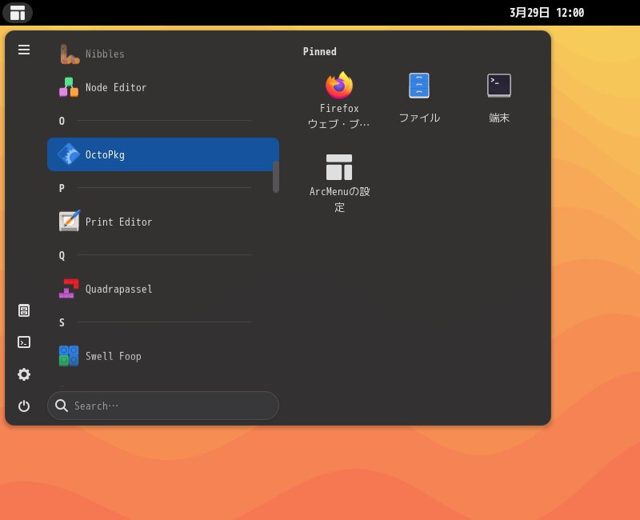This screenshot has width=640, height=520.
Task: Launch Print Editor application
Action: click(x=163, y=222)
